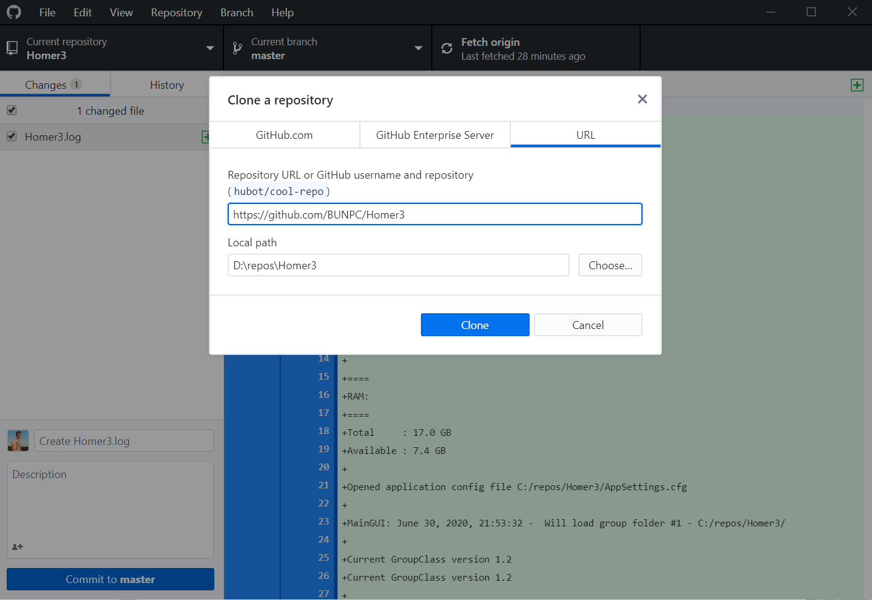Open the Edit menu

pyautogui.click(x=83, y=12)
